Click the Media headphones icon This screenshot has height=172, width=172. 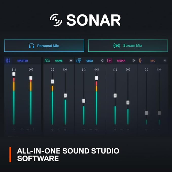115,69
